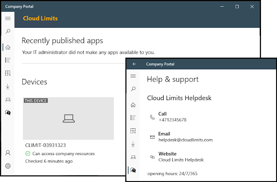Go to Home in main window sidebar
This screenshot has height=182, width=277.
(x=8, y=47)
